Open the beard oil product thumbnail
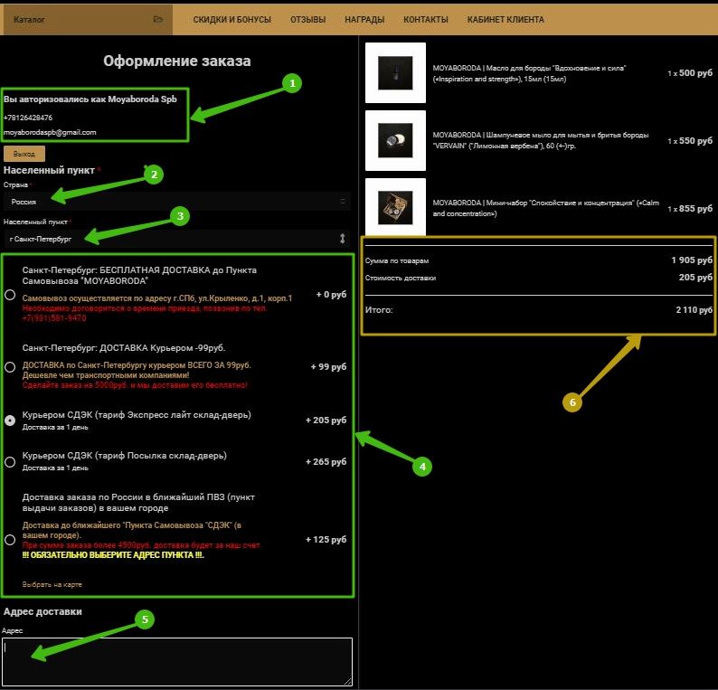 click(x=396, y=73)
